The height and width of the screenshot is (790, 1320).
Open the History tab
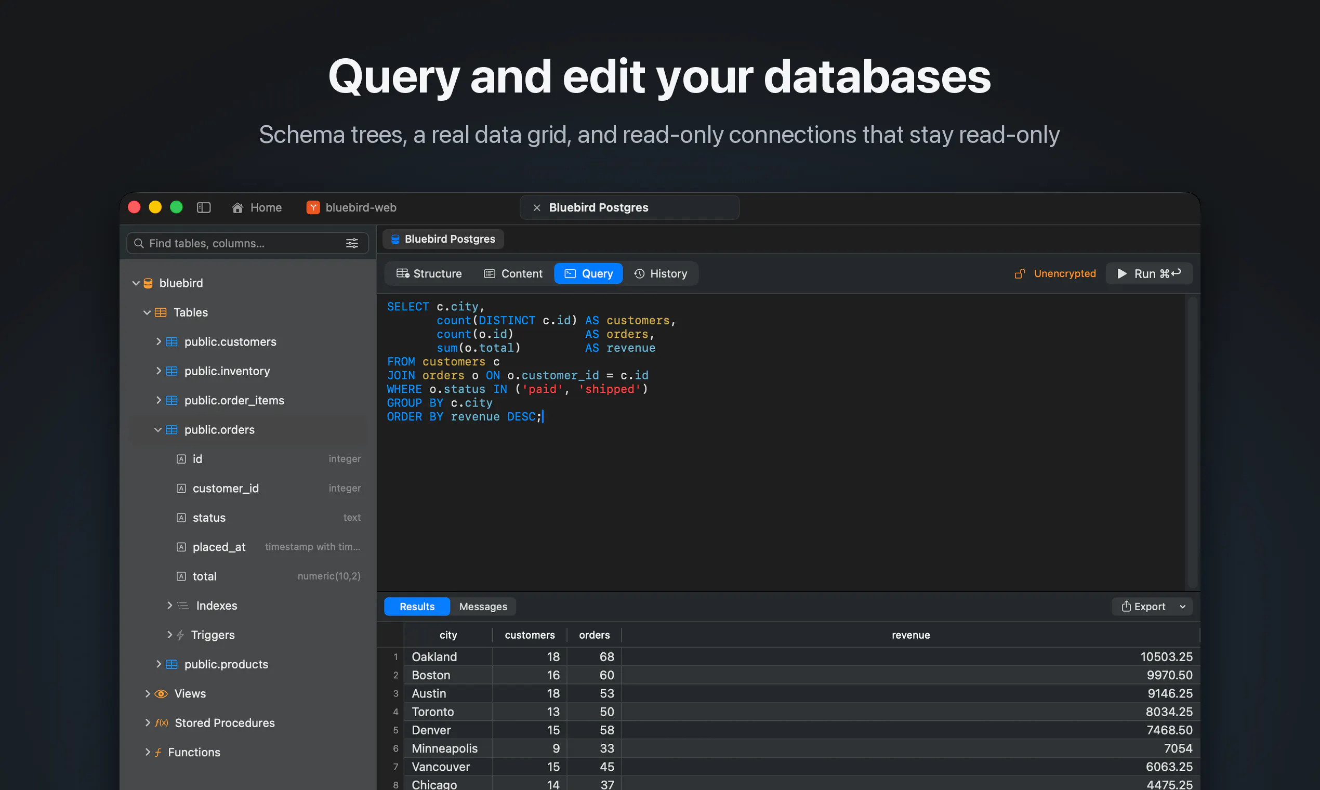tap(660, 273)
